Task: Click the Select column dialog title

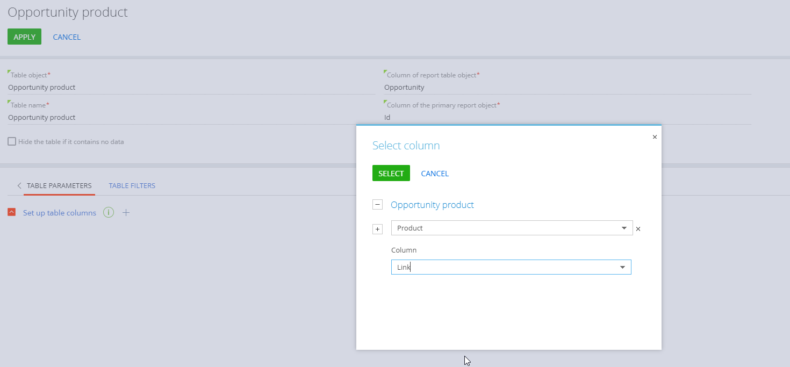Action: [406, 146]
